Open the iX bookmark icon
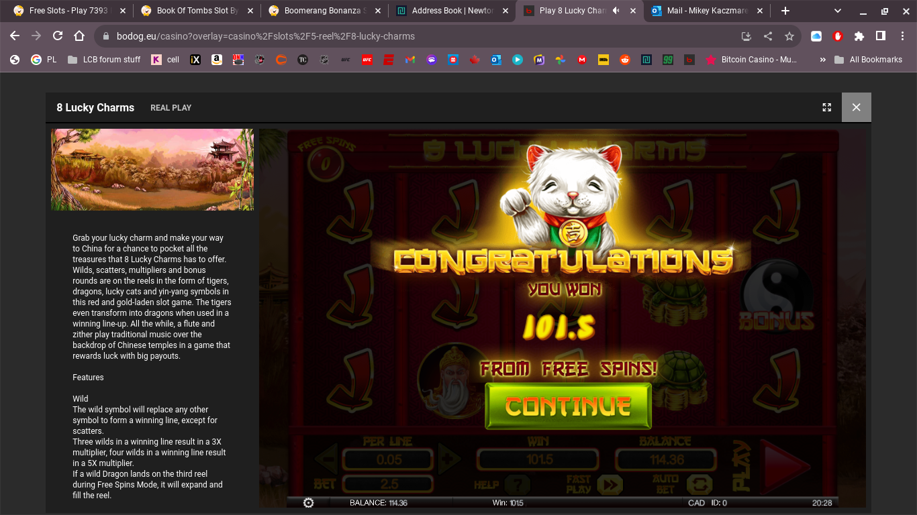917x515 pixels. (x=195, y=60)
